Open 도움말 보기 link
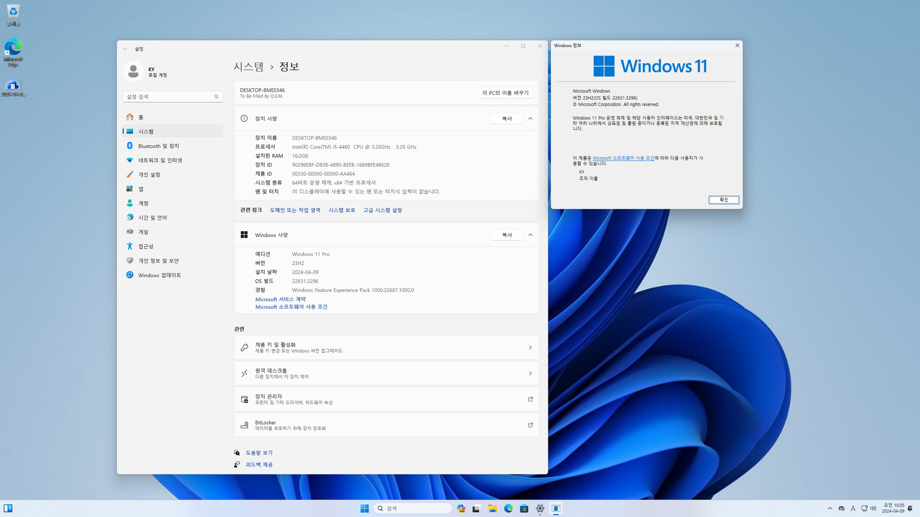This screenshot has height=517, width=920. pos(259,453)
